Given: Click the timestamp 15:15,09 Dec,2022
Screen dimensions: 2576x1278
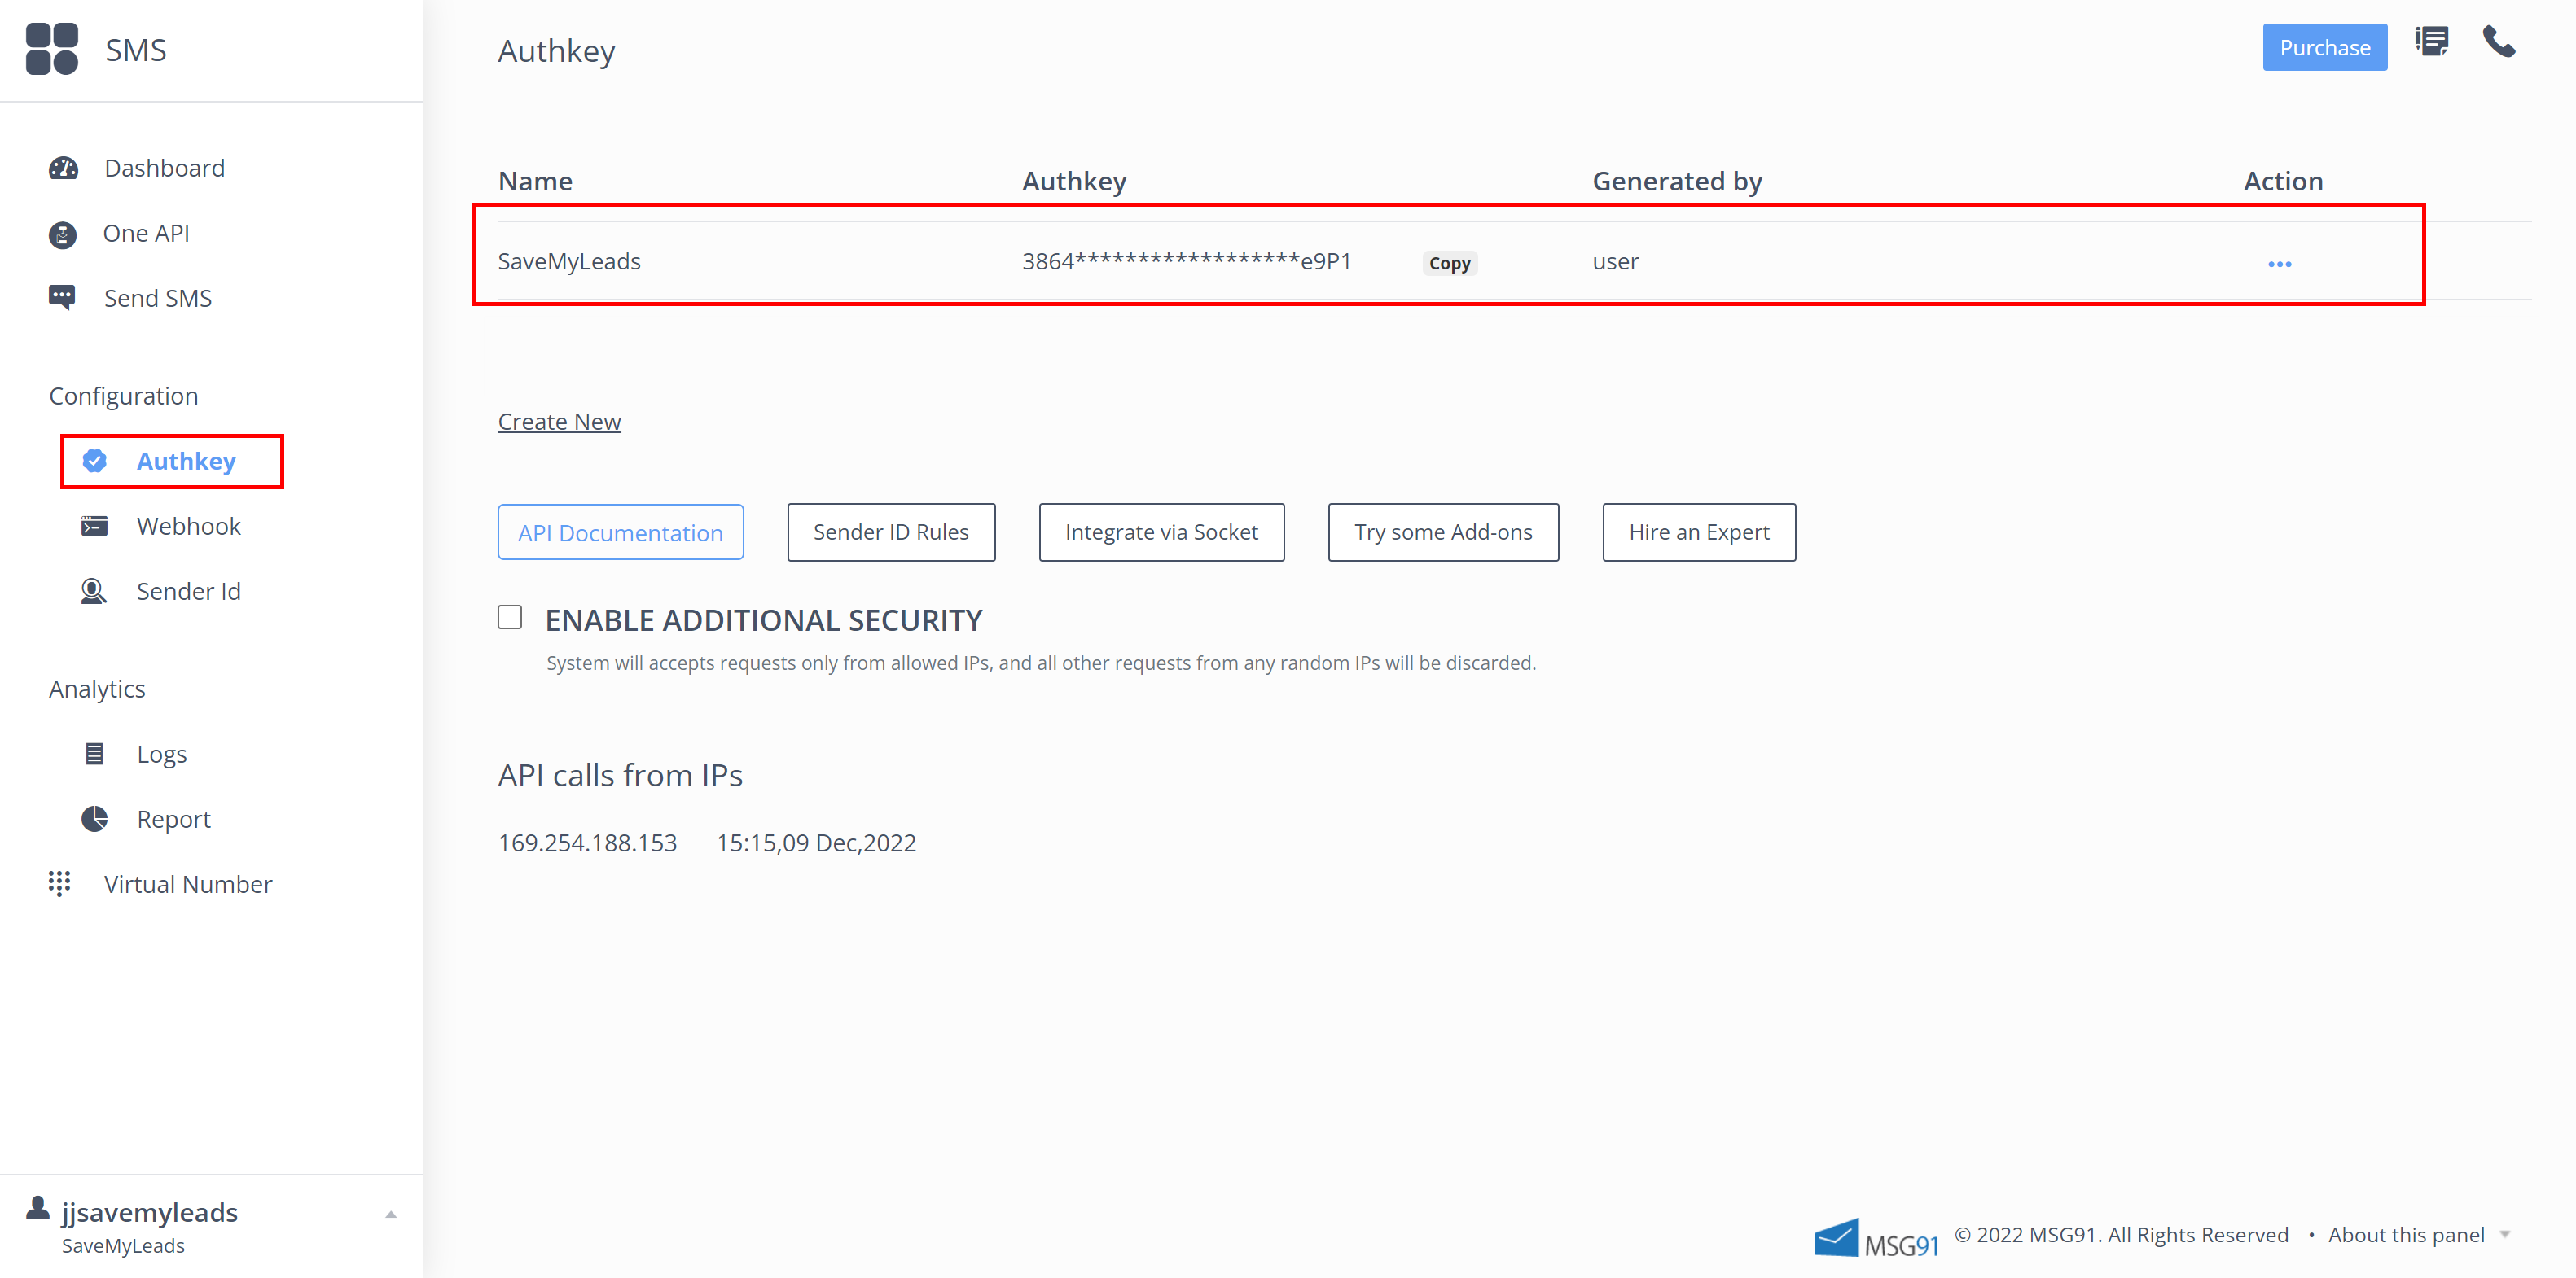Looking at the screenshot, I should [x=816, y=843].
